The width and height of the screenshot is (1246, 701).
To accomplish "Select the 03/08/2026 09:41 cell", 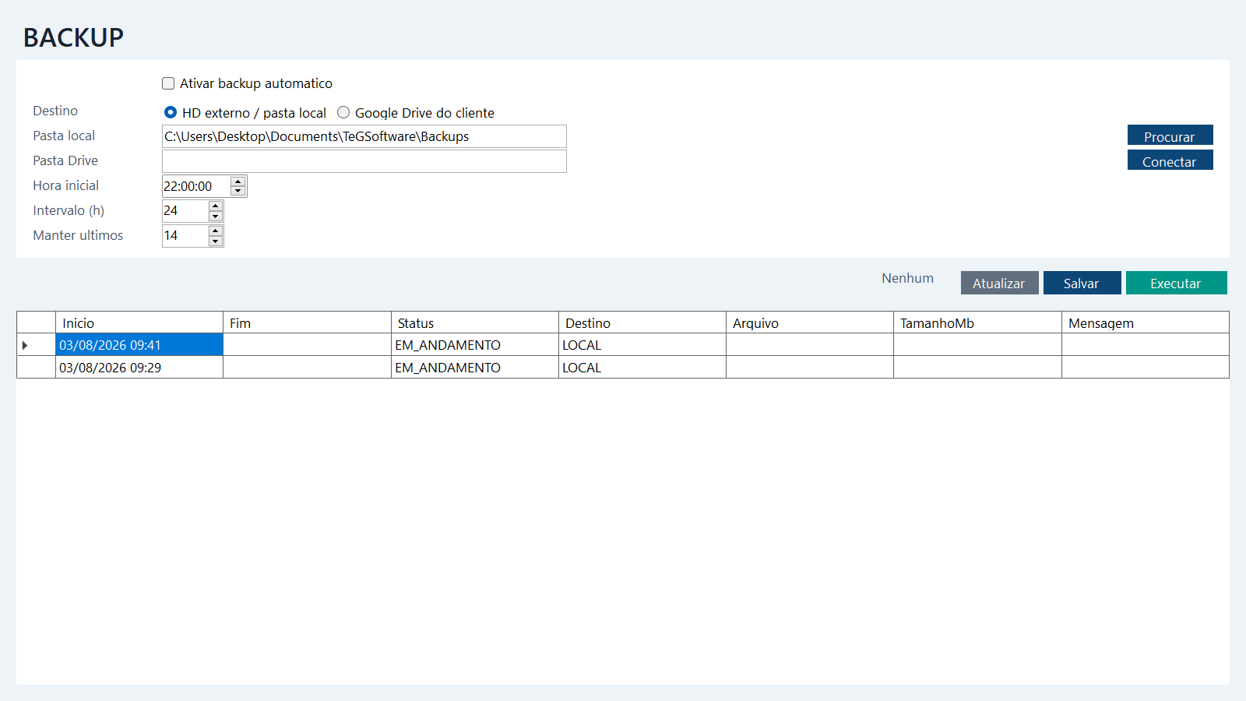I will click(x=139, y=345).
